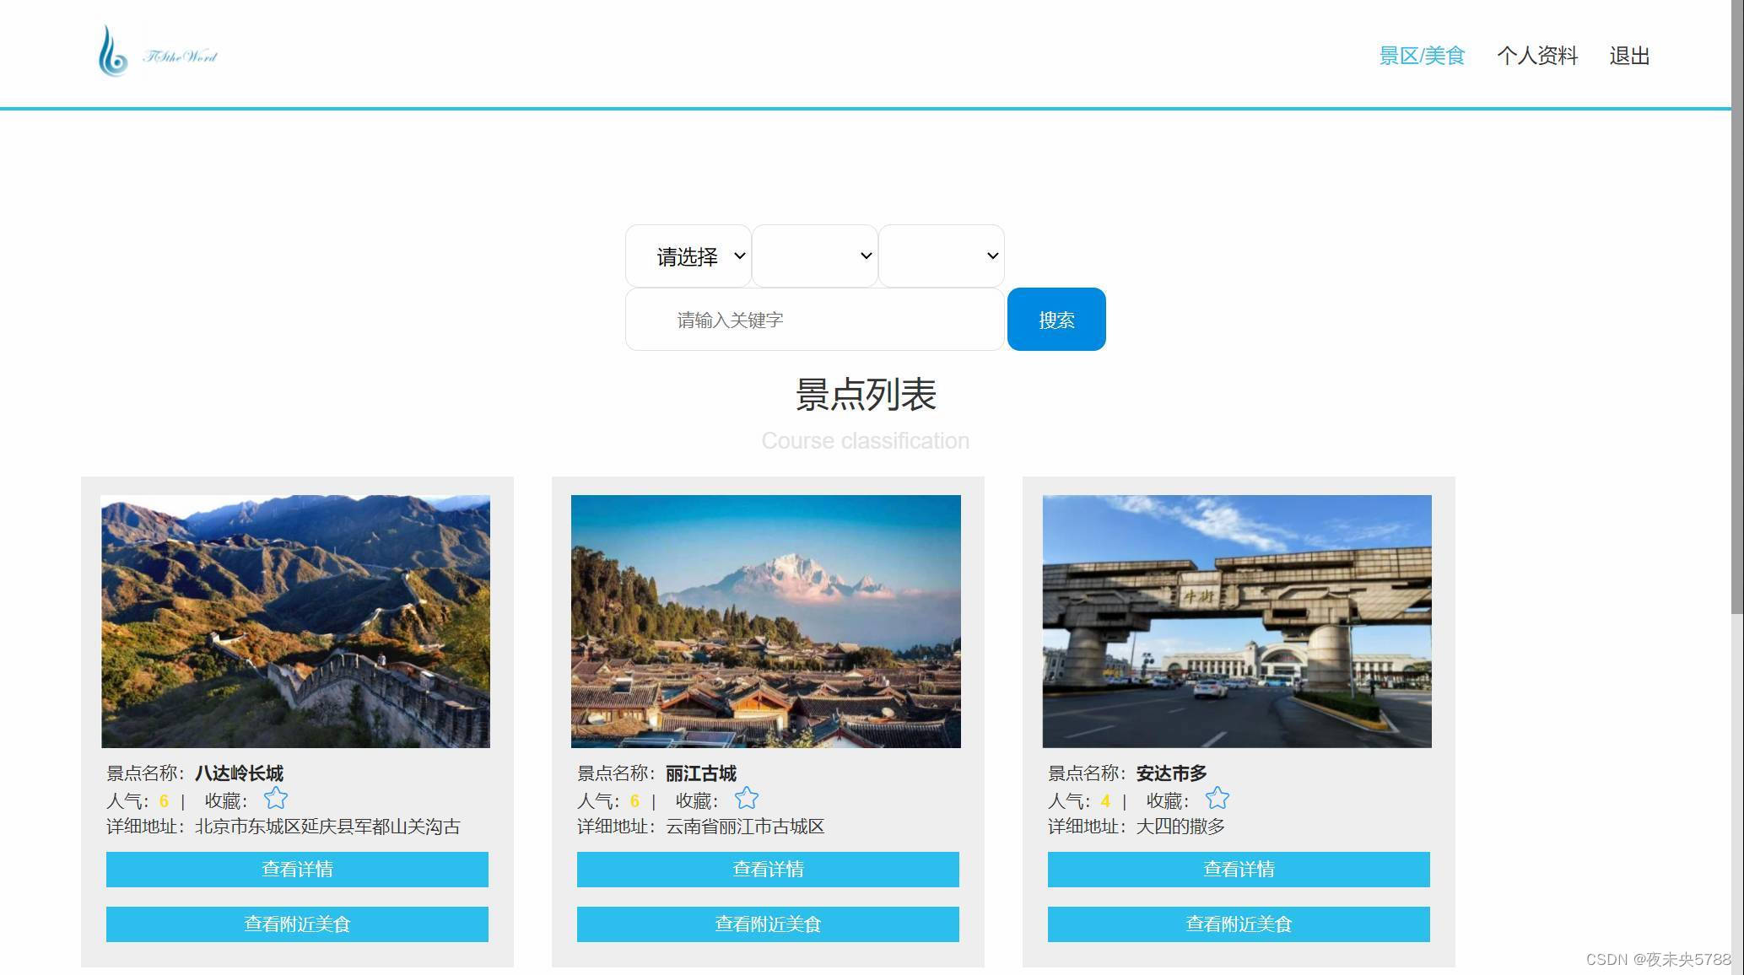The width and height of the screenshot is (1744, 975).
Task: Open the Lijiang old town photo
Action: [766, 622]
